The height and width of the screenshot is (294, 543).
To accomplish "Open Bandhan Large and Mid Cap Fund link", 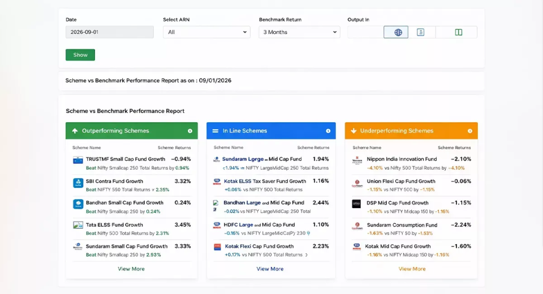I will [x=264, y=202].
